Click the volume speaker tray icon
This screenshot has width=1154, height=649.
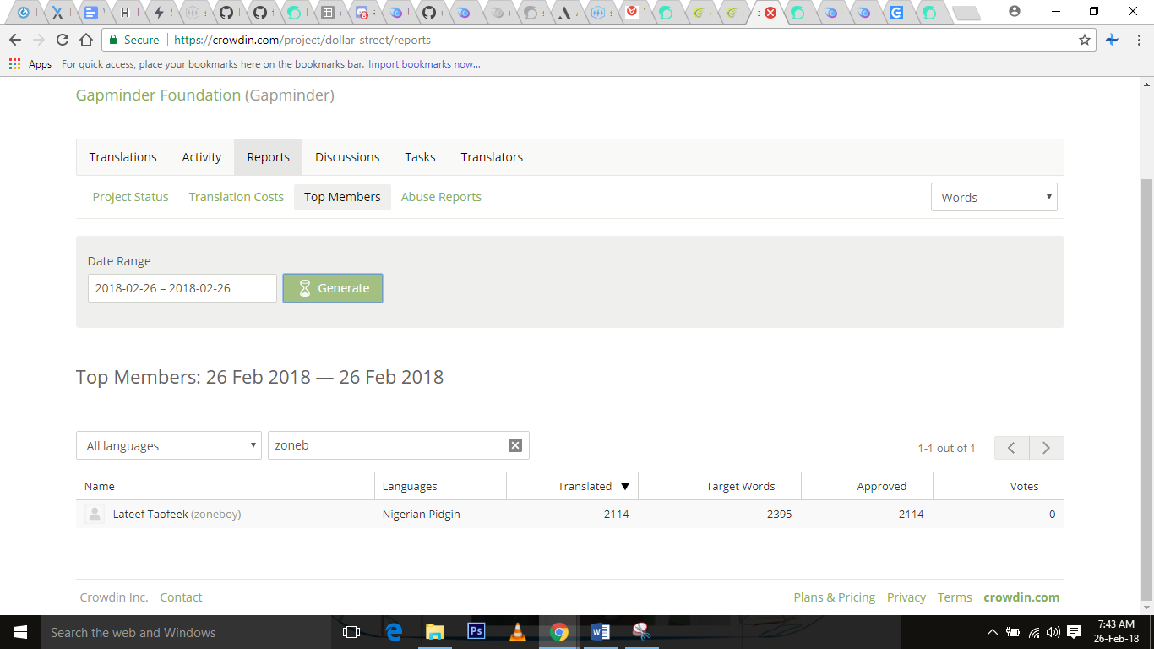pos(1053,632)
